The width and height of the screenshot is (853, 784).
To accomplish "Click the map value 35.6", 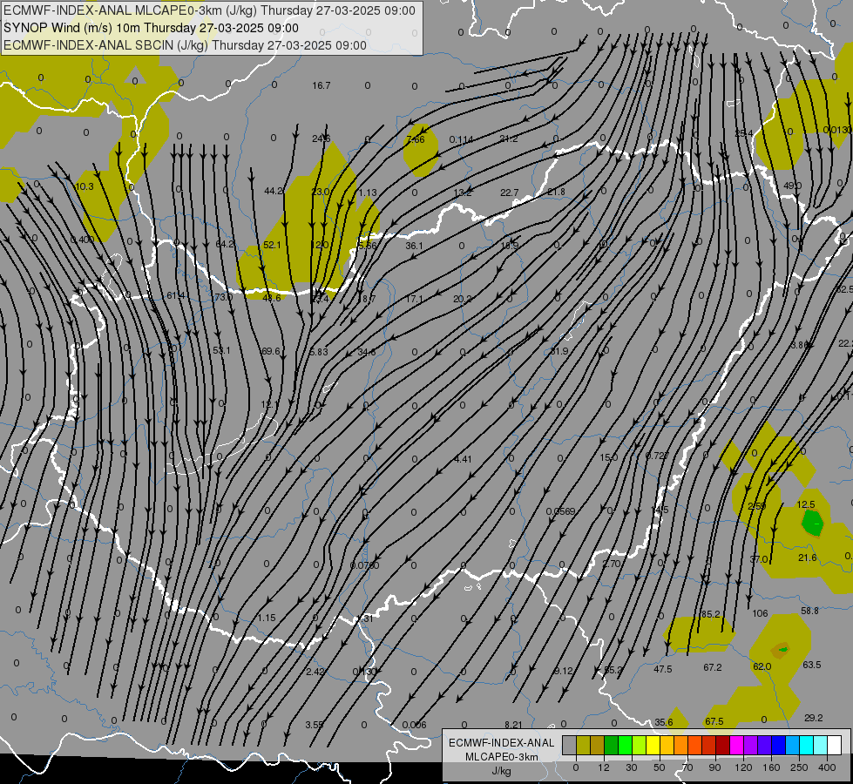I will point(664,722).
